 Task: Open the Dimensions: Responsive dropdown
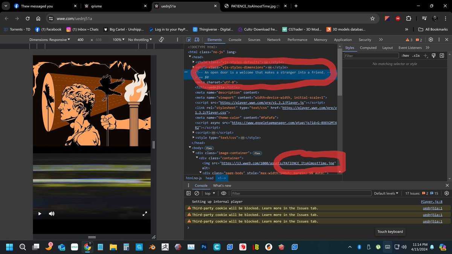pos(49,40)
